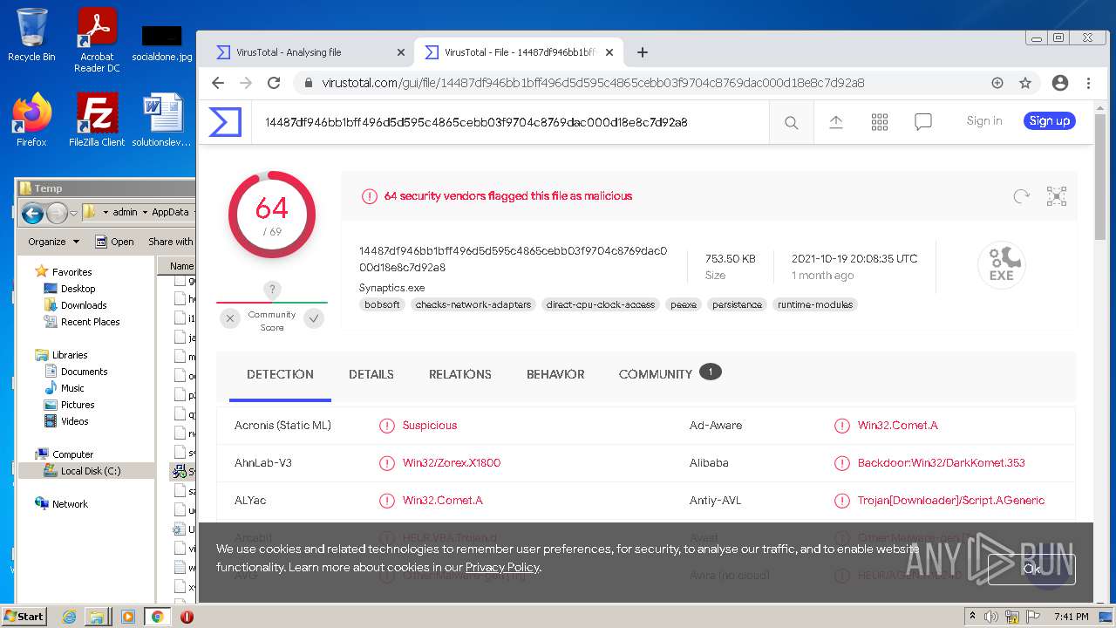Click the volume icon in system tray
Screen dimensions: 1116x628
click(991, 617)
